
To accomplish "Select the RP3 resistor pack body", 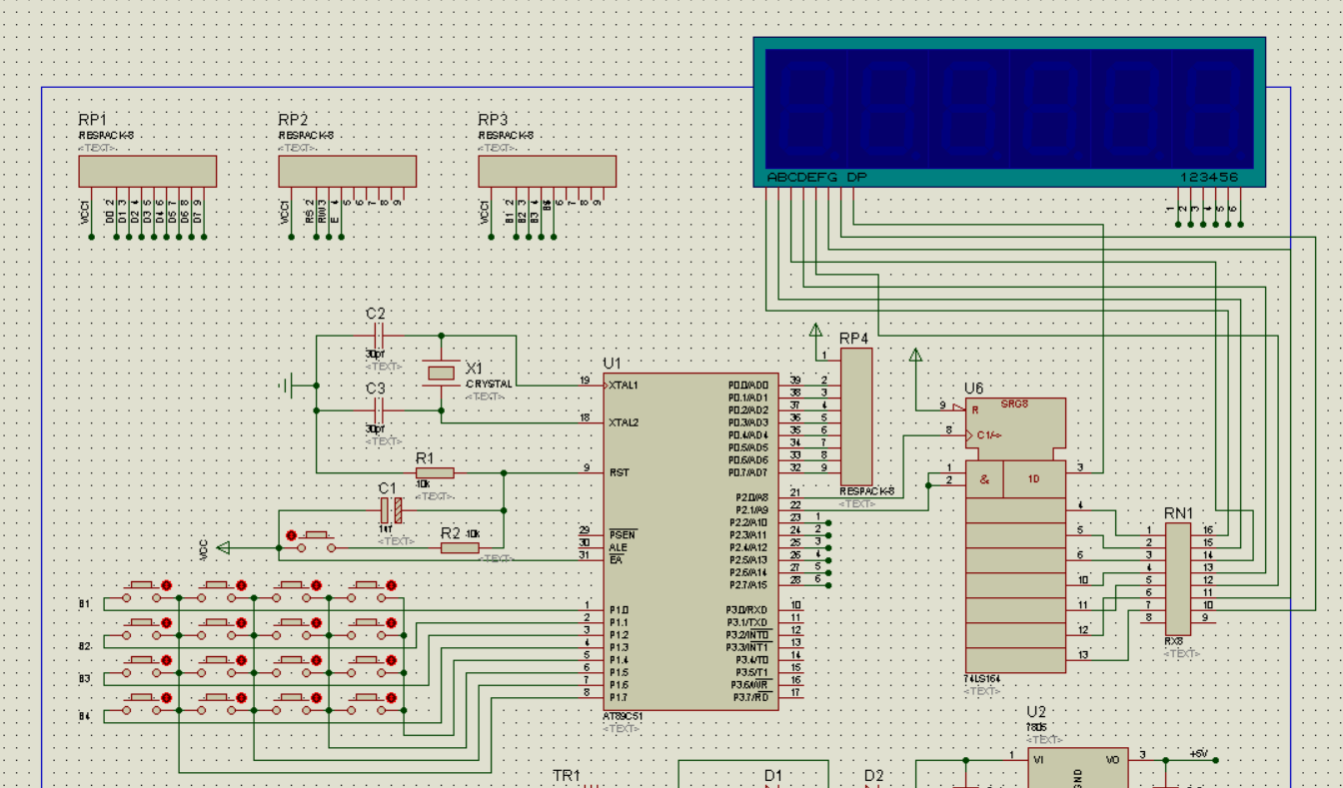I will tap(548, 171).
